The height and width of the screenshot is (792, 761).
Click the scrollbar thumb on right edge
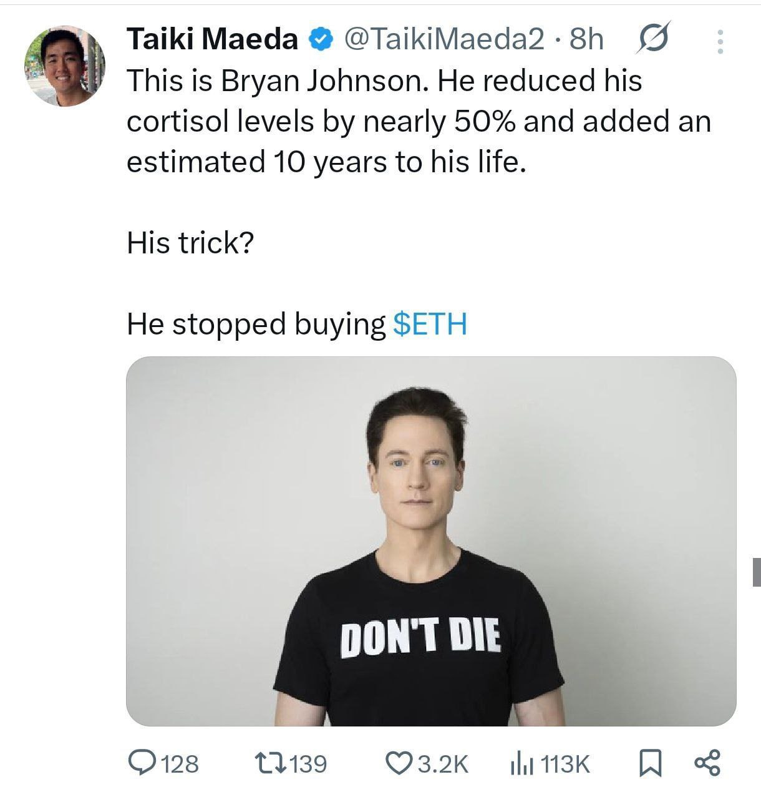coord(756,572)
